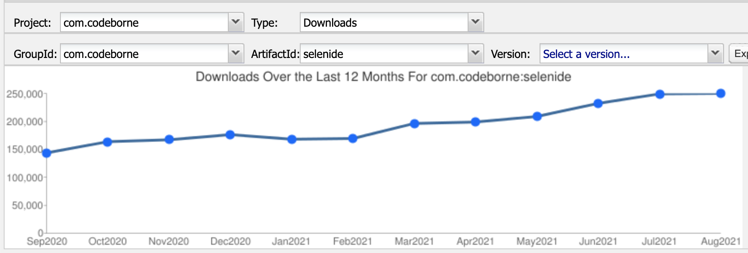
Task: Click the Sep2020 data point on chart
Action: point(47,153)
